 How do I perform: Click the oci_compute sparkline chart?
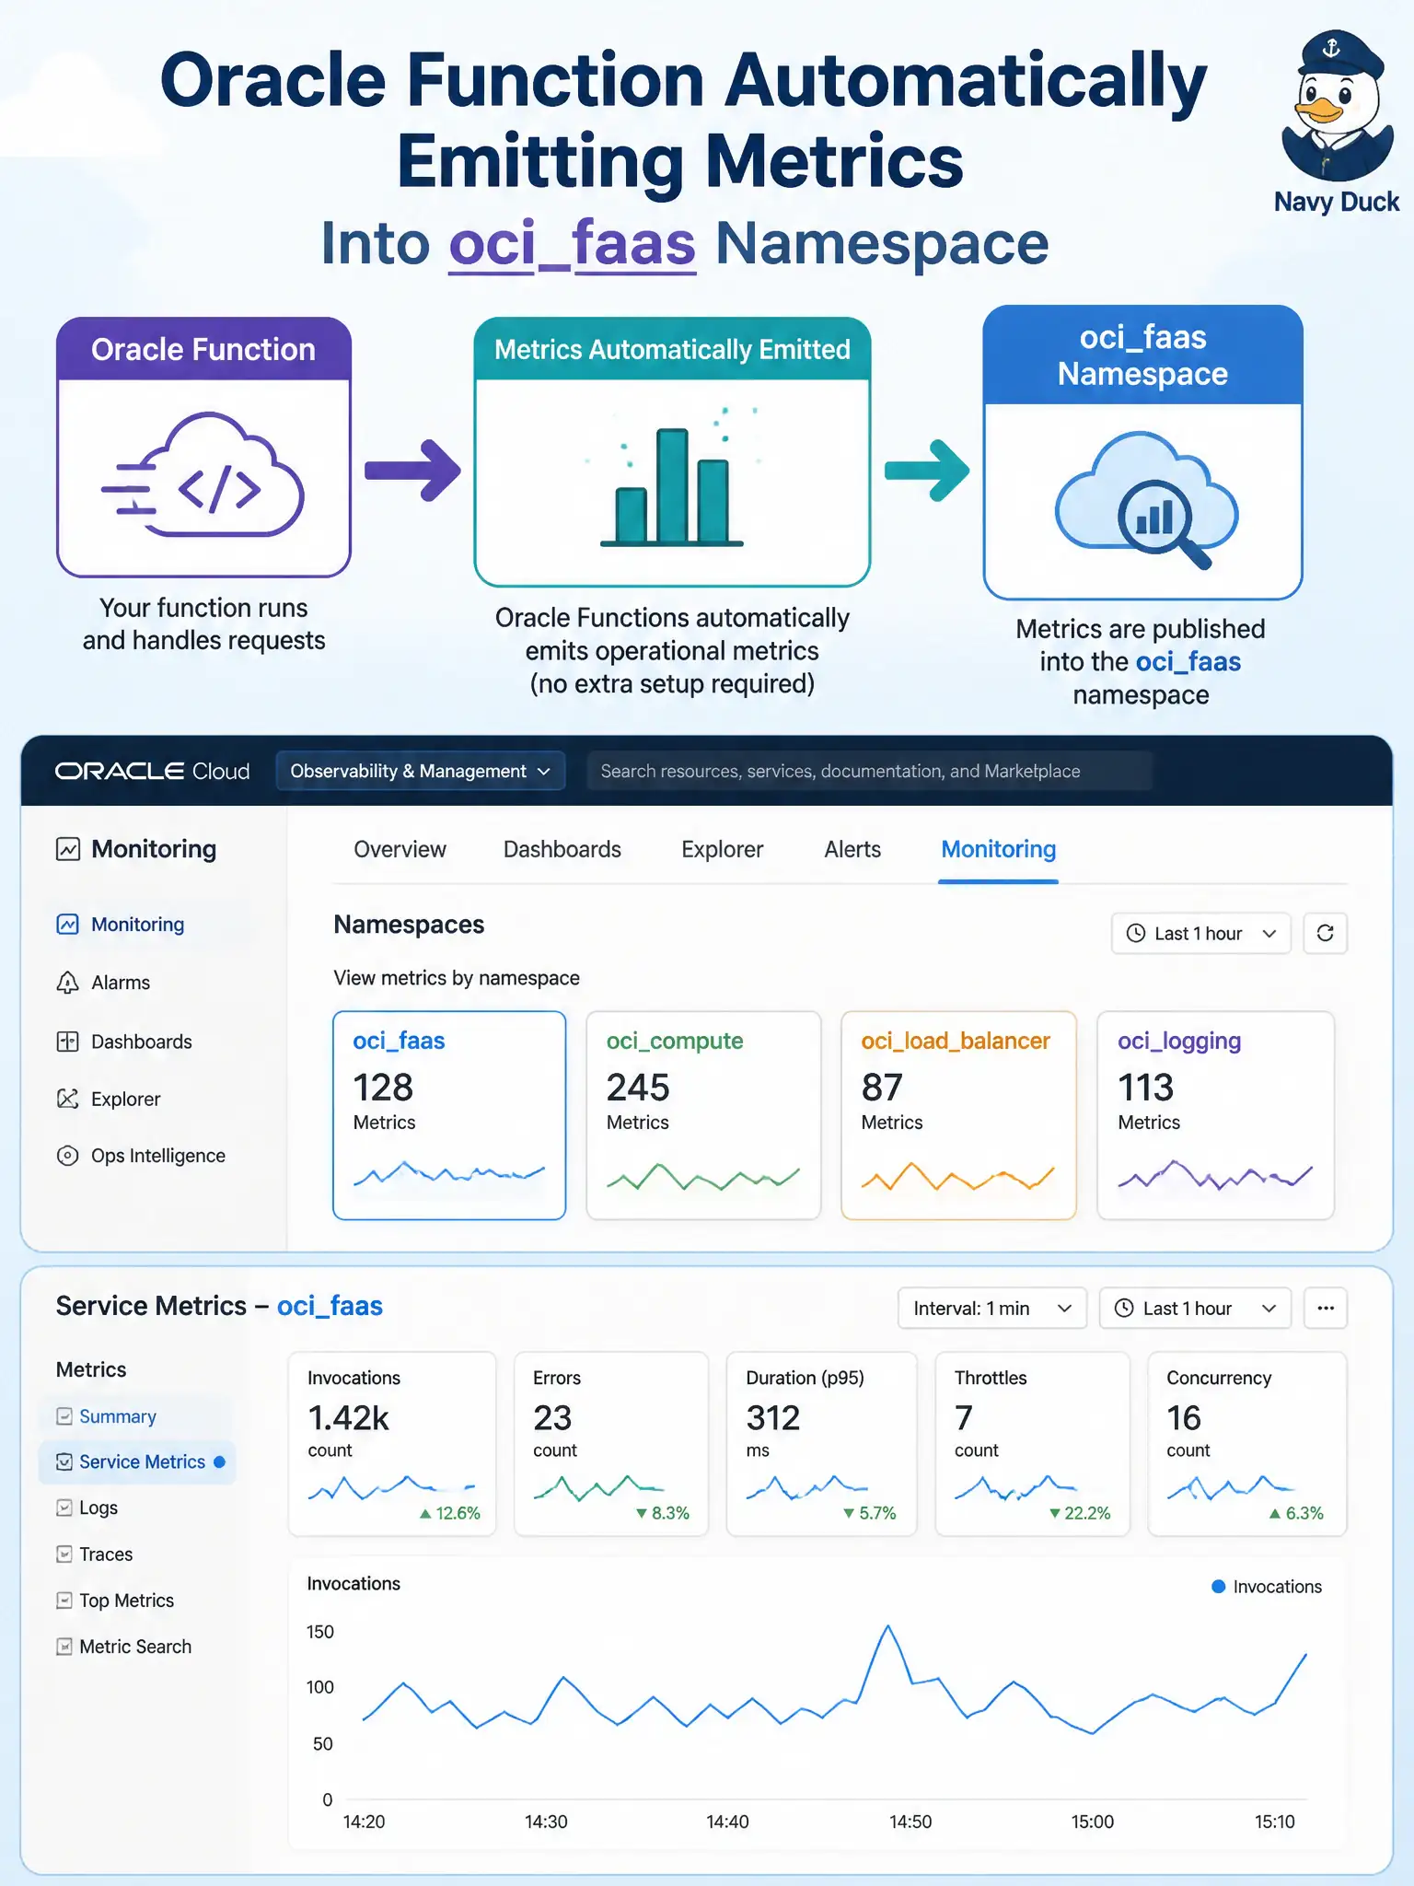point(703,1177)
